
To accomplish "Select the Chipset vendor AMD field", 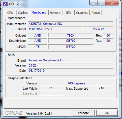I will coord(38,35).
